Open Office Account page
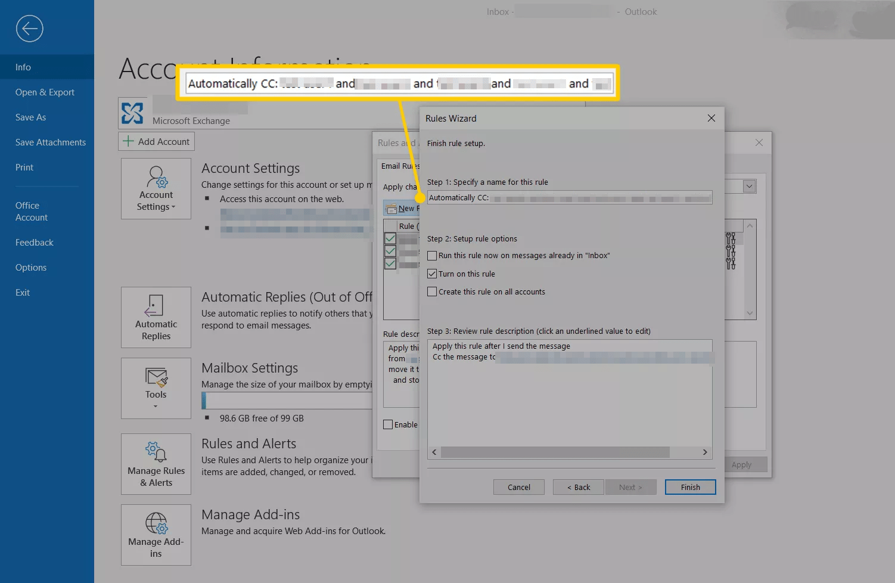 pyautogui.click(x=47, y=211)
